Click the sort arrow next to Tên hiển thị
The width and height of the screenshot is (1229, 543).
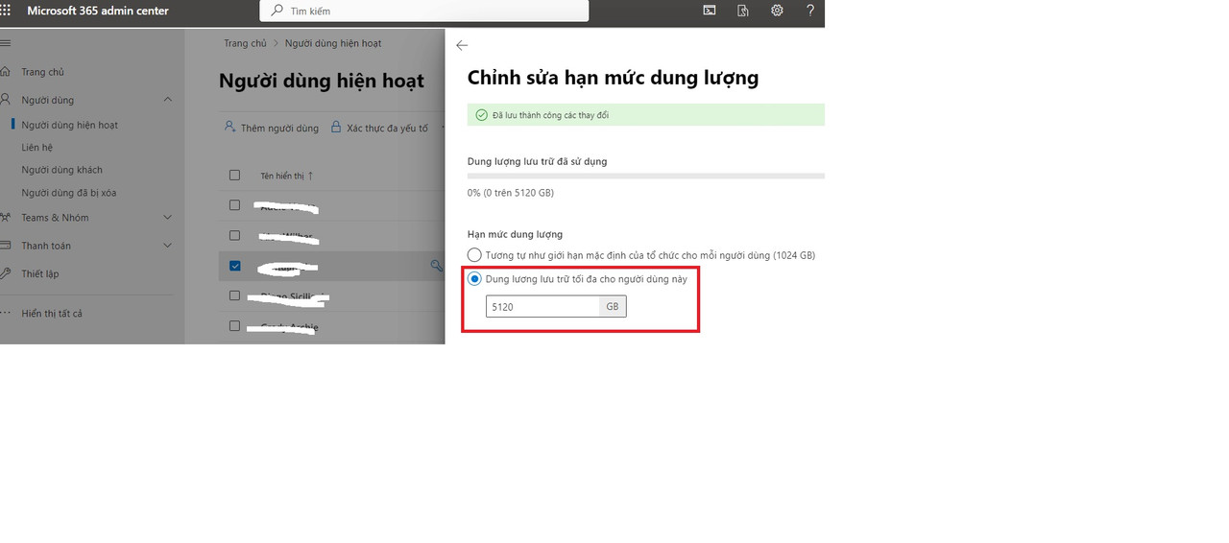click(x=310, y=176)
